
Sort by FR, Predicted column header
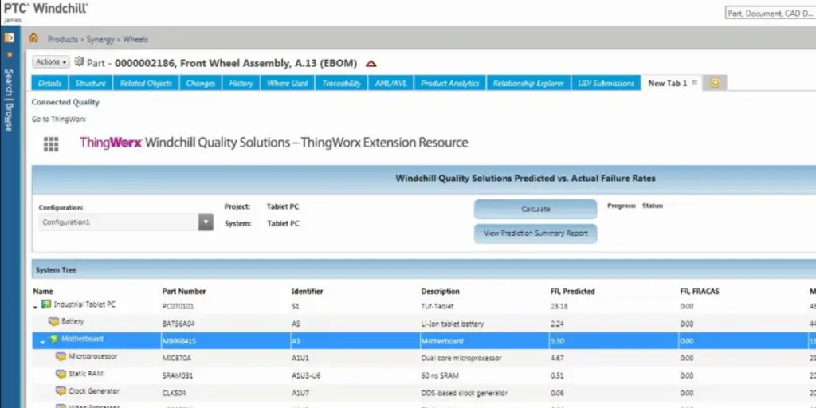click(572, 291)
